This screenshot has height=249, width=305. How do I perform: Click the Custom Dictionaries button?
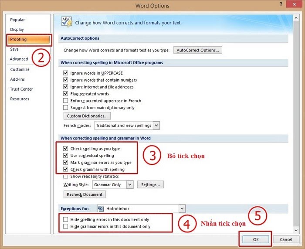click(87, 116)
